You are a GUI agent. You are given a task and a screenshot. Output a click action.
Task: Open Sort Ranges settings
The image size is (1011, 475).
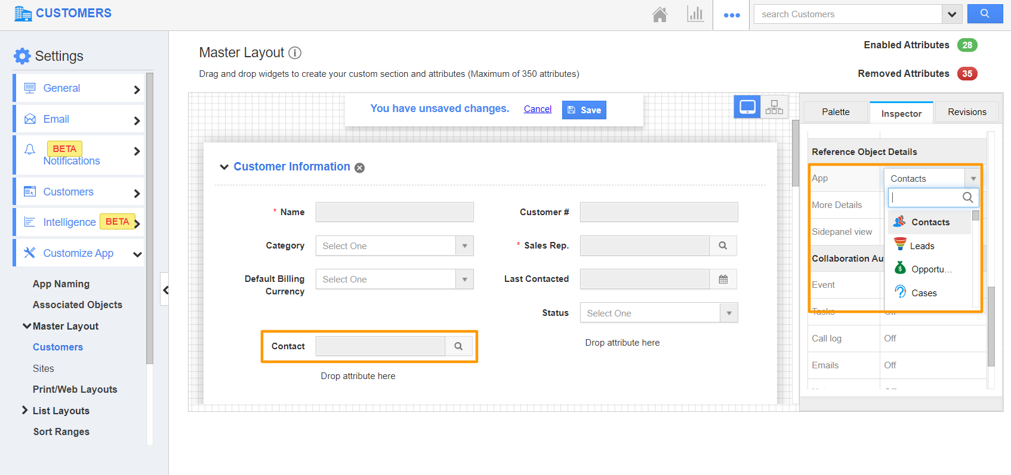61,431
